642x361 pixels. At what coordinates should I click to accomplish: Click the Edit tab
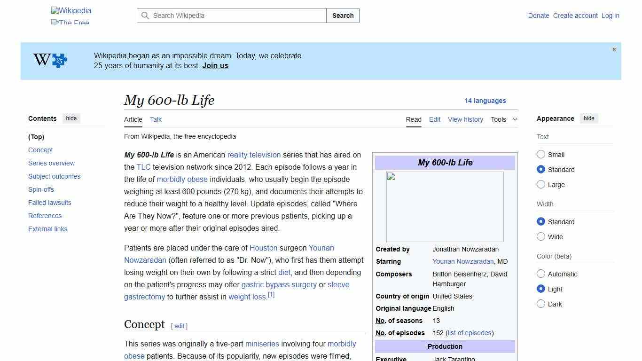tap(434, 119)
